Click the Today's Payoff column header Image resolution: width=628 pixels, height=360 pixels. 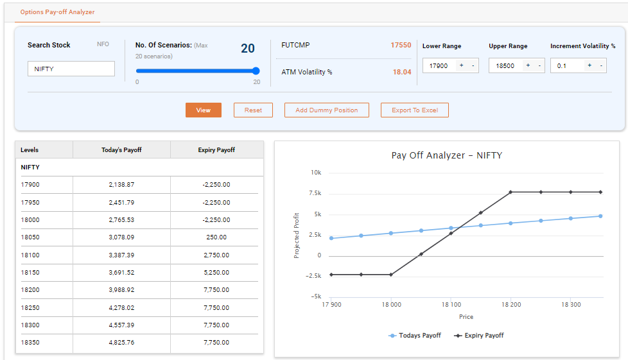click(x=121, y=150)
